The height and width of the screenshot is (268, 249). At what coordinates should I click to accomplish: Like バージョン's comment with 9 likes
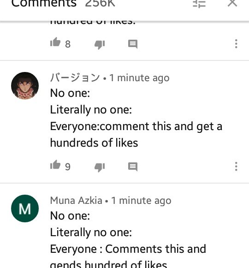tap(55, 165)
